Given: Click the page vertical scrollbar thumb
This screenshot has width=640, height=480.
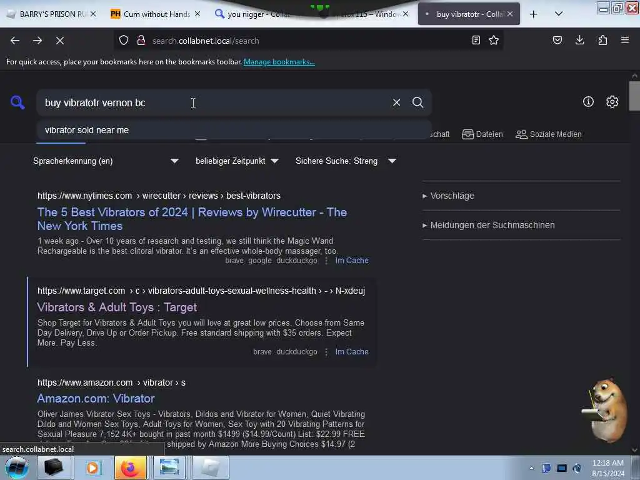Looking at the screenshot, I should click(x=634, y=96).
